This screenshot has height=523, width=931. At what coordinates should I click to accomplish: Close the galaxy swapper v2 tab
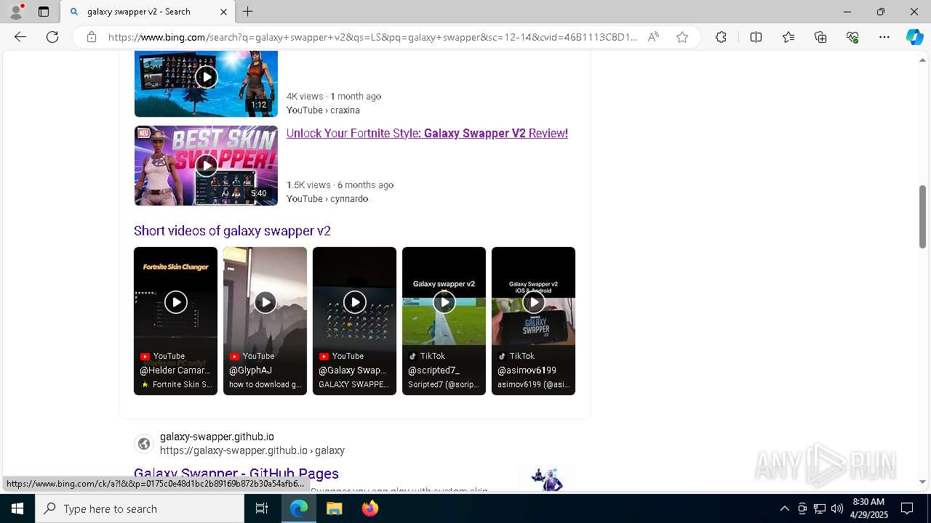[x=223, y=12]
